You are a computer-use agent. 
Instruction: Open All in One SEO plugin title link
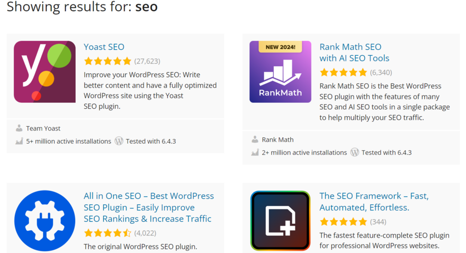tap(149, 207)
